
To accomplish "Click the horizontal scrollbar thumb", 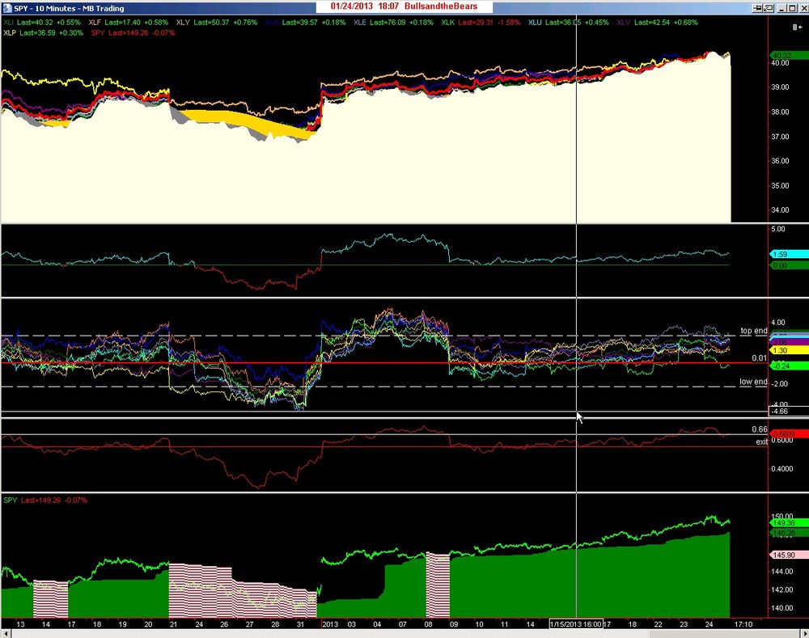I will [725, 633].
